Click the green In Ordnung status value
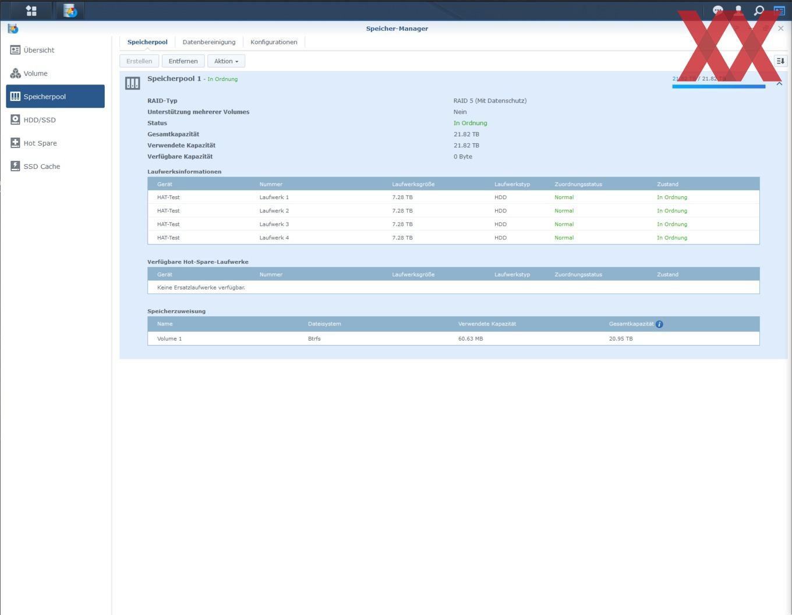Screen dimensions: 792x615 pos(471,123)
